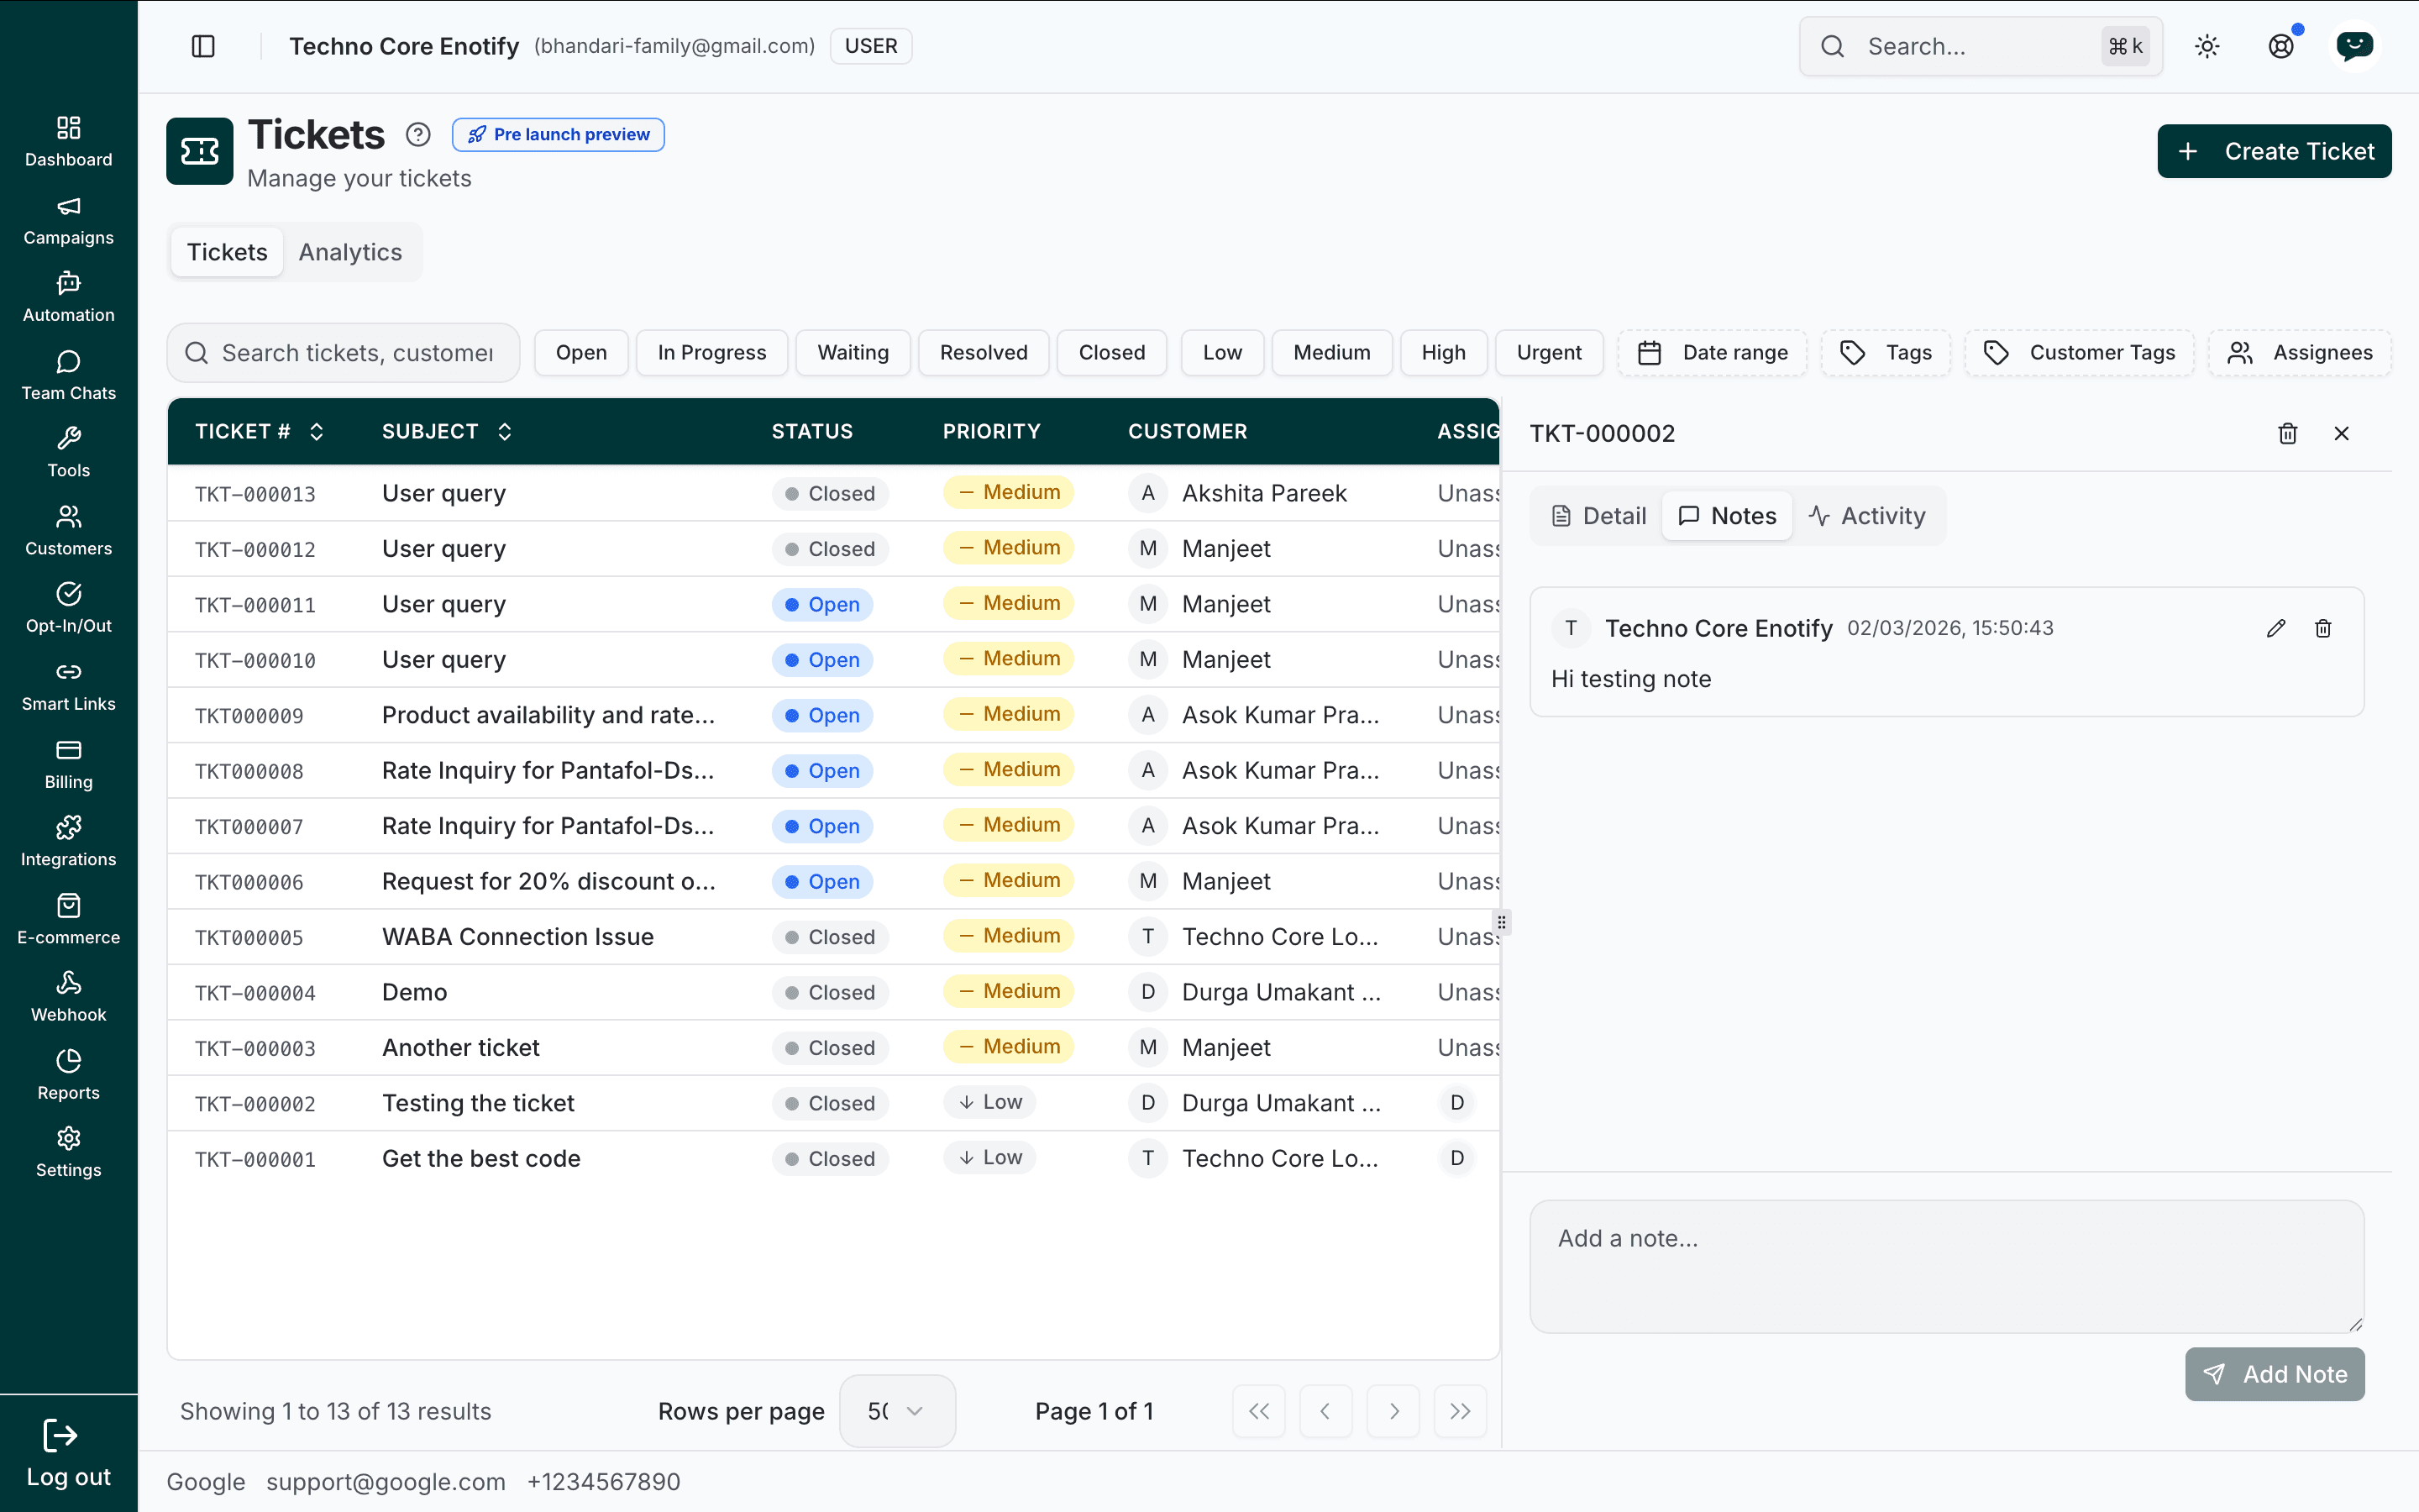The width and height of the screenshot is (2419, 1512).
Task: Edit the 'Hi testing note' note
Action: (2276, 628)
